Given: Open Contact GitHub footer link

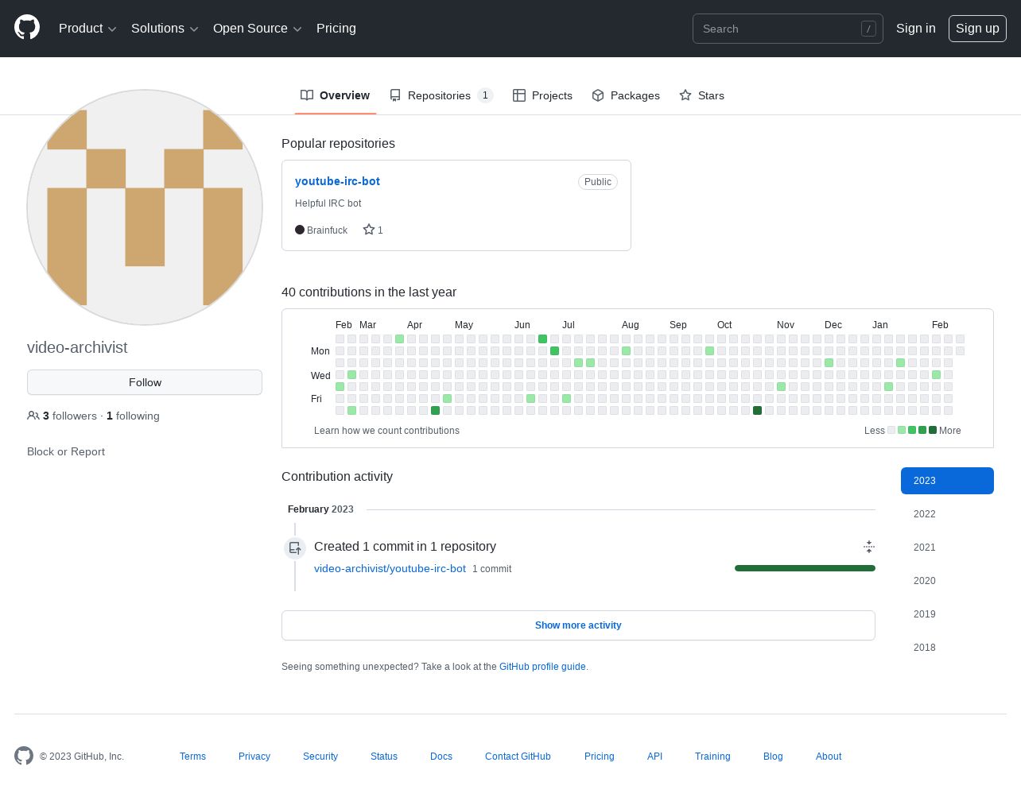Looking at the screenshot, I should (518, 757).
